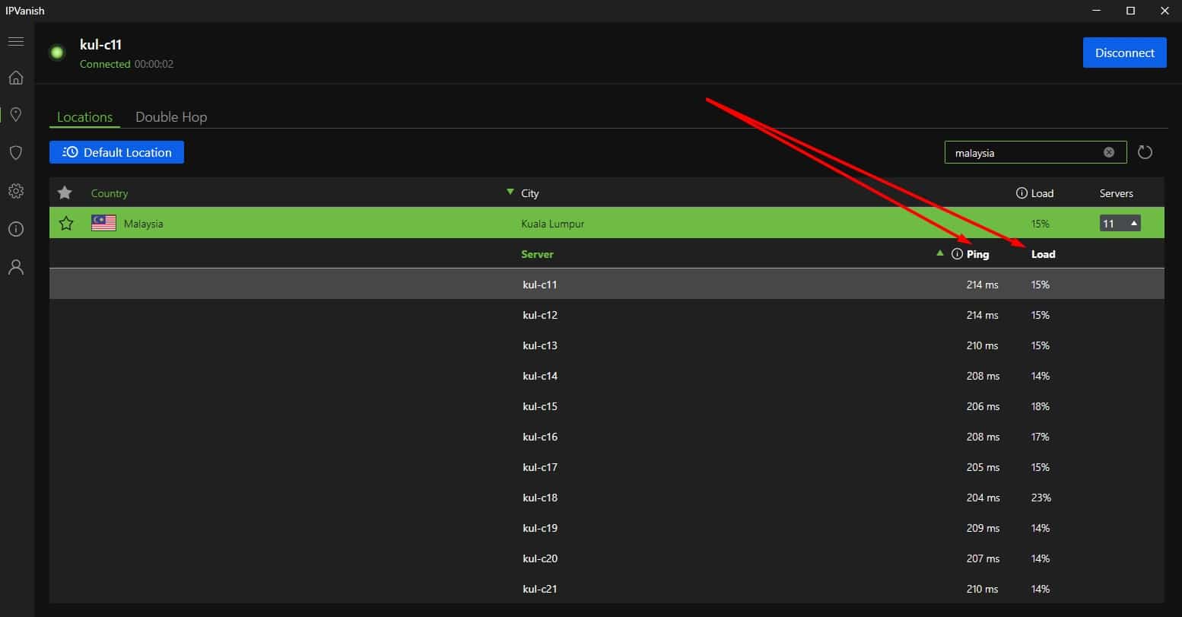Image resolution: width=1182 pixels, height=617 pixels.
Task: Open the shield icon in the sidebar
Action: (x=16, y=153)
